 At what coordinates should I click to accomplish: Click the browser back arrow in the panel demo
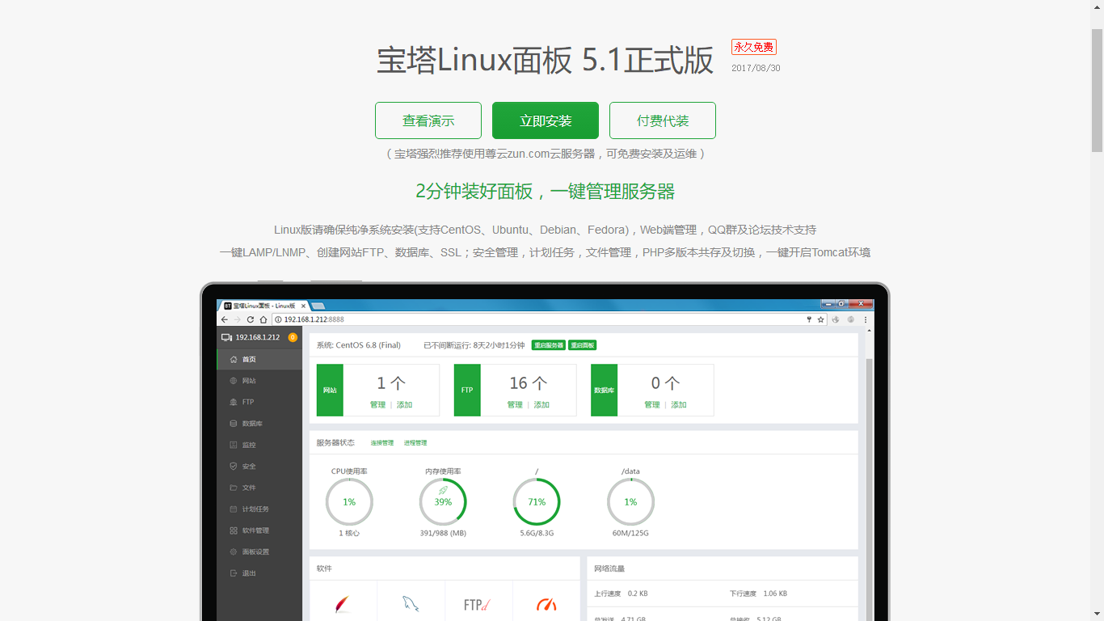coord(224,319)
